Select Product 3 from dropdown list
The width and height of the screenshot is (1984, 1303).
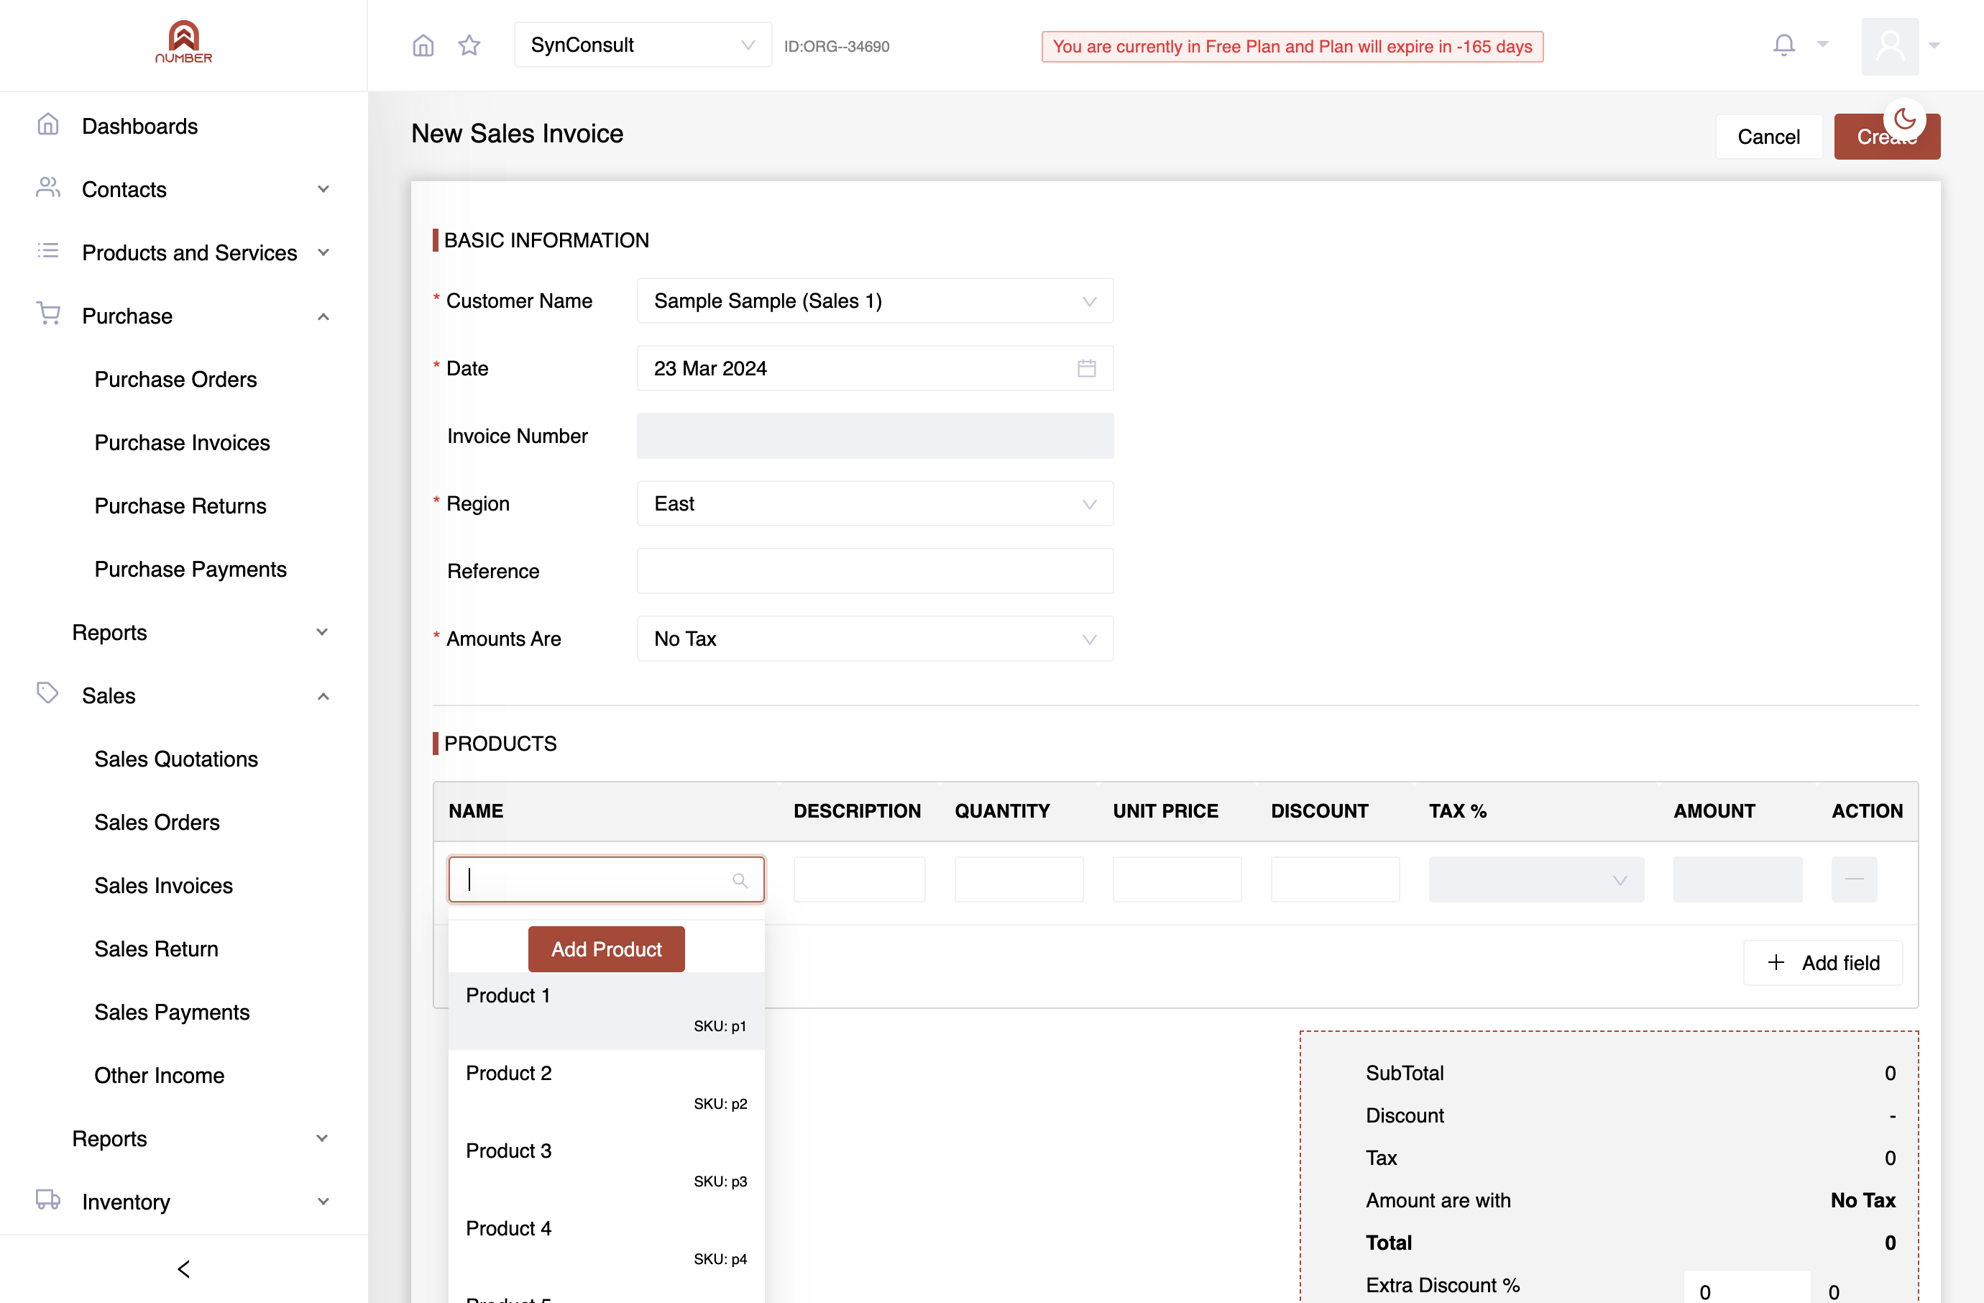tap(606, 1166)
